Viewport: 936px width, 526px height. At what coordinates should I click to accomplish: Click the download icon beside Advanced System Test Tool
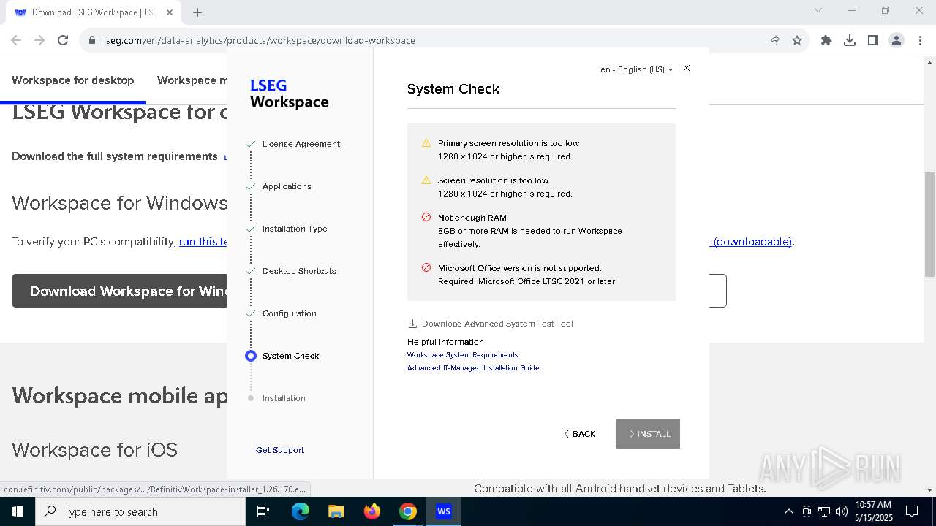click(412, 324)
